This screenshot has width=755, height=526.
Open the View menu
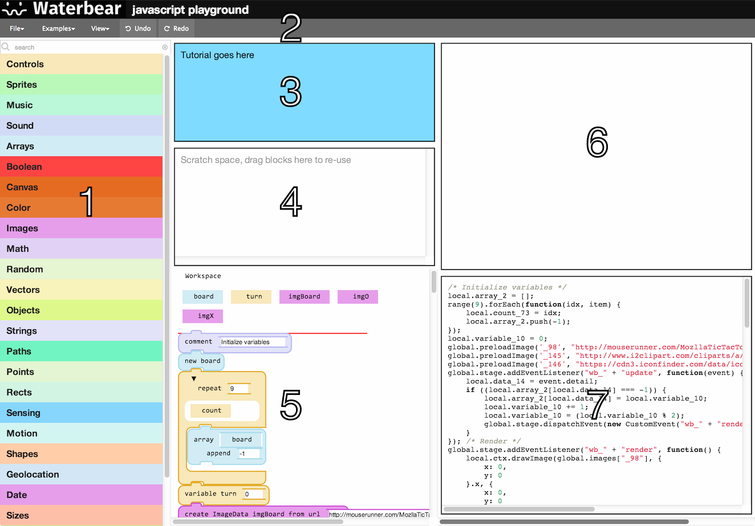tap(100, 28)
